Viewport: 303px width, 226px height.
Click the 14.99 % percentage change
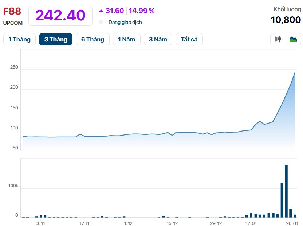click(x=142, y=11)
